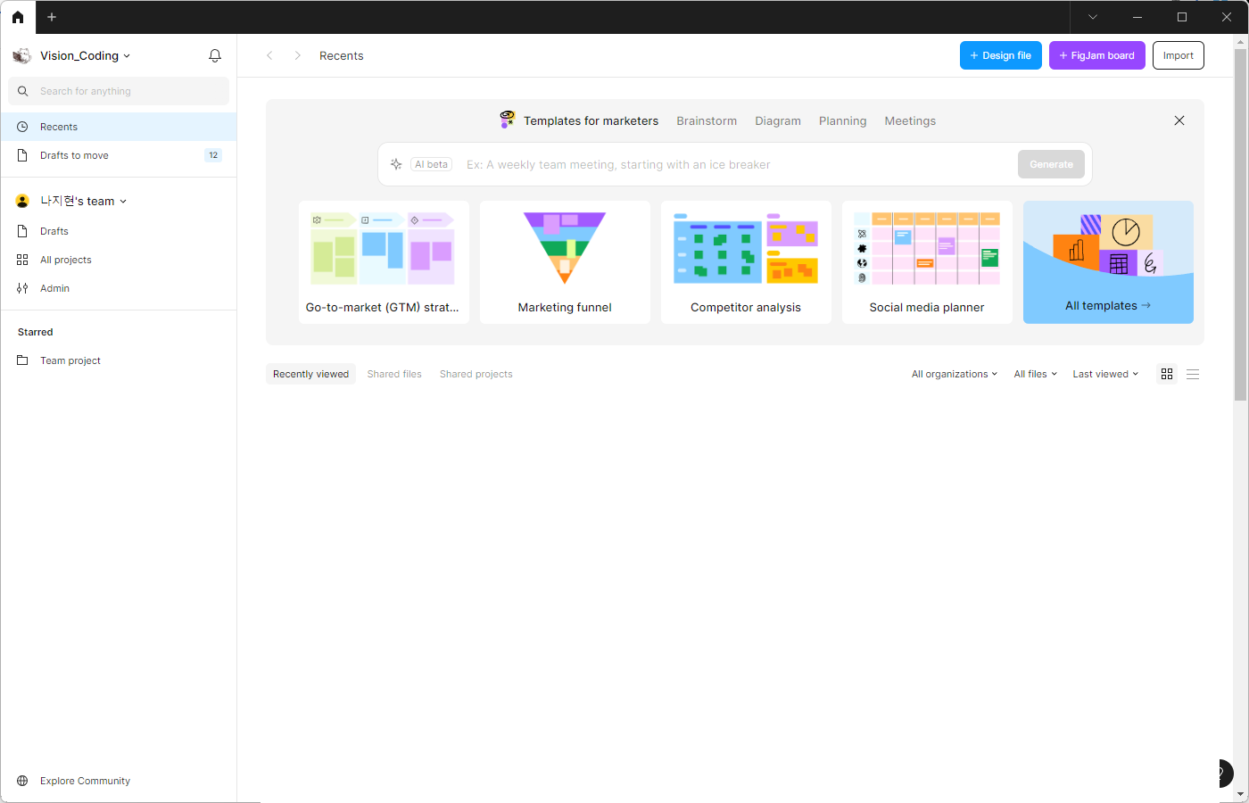
Task: Open the title bar tab list chevron
Action: tap(1093, 17)
